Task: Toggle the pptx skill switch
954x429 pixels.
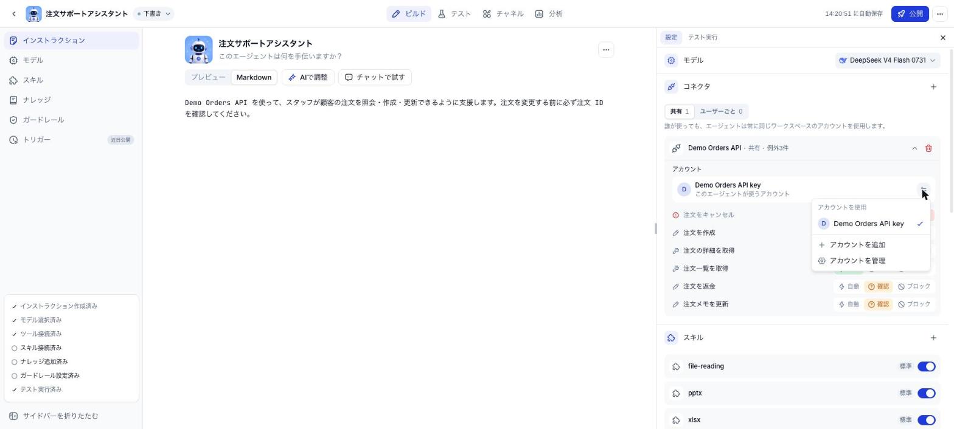Action: (x=926, y=394)
